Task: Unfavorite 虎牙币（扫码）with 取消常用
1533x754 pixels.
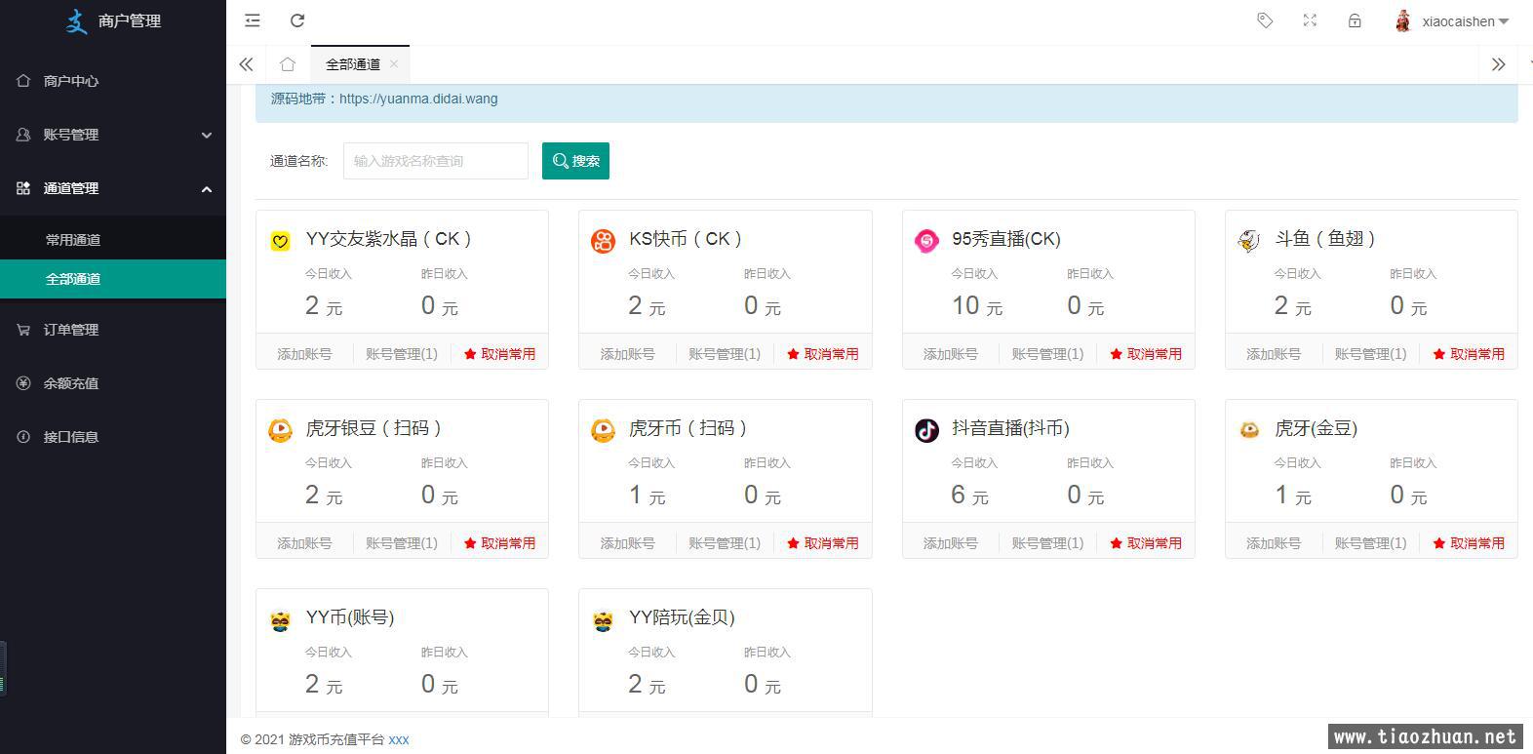Action: 822,543
